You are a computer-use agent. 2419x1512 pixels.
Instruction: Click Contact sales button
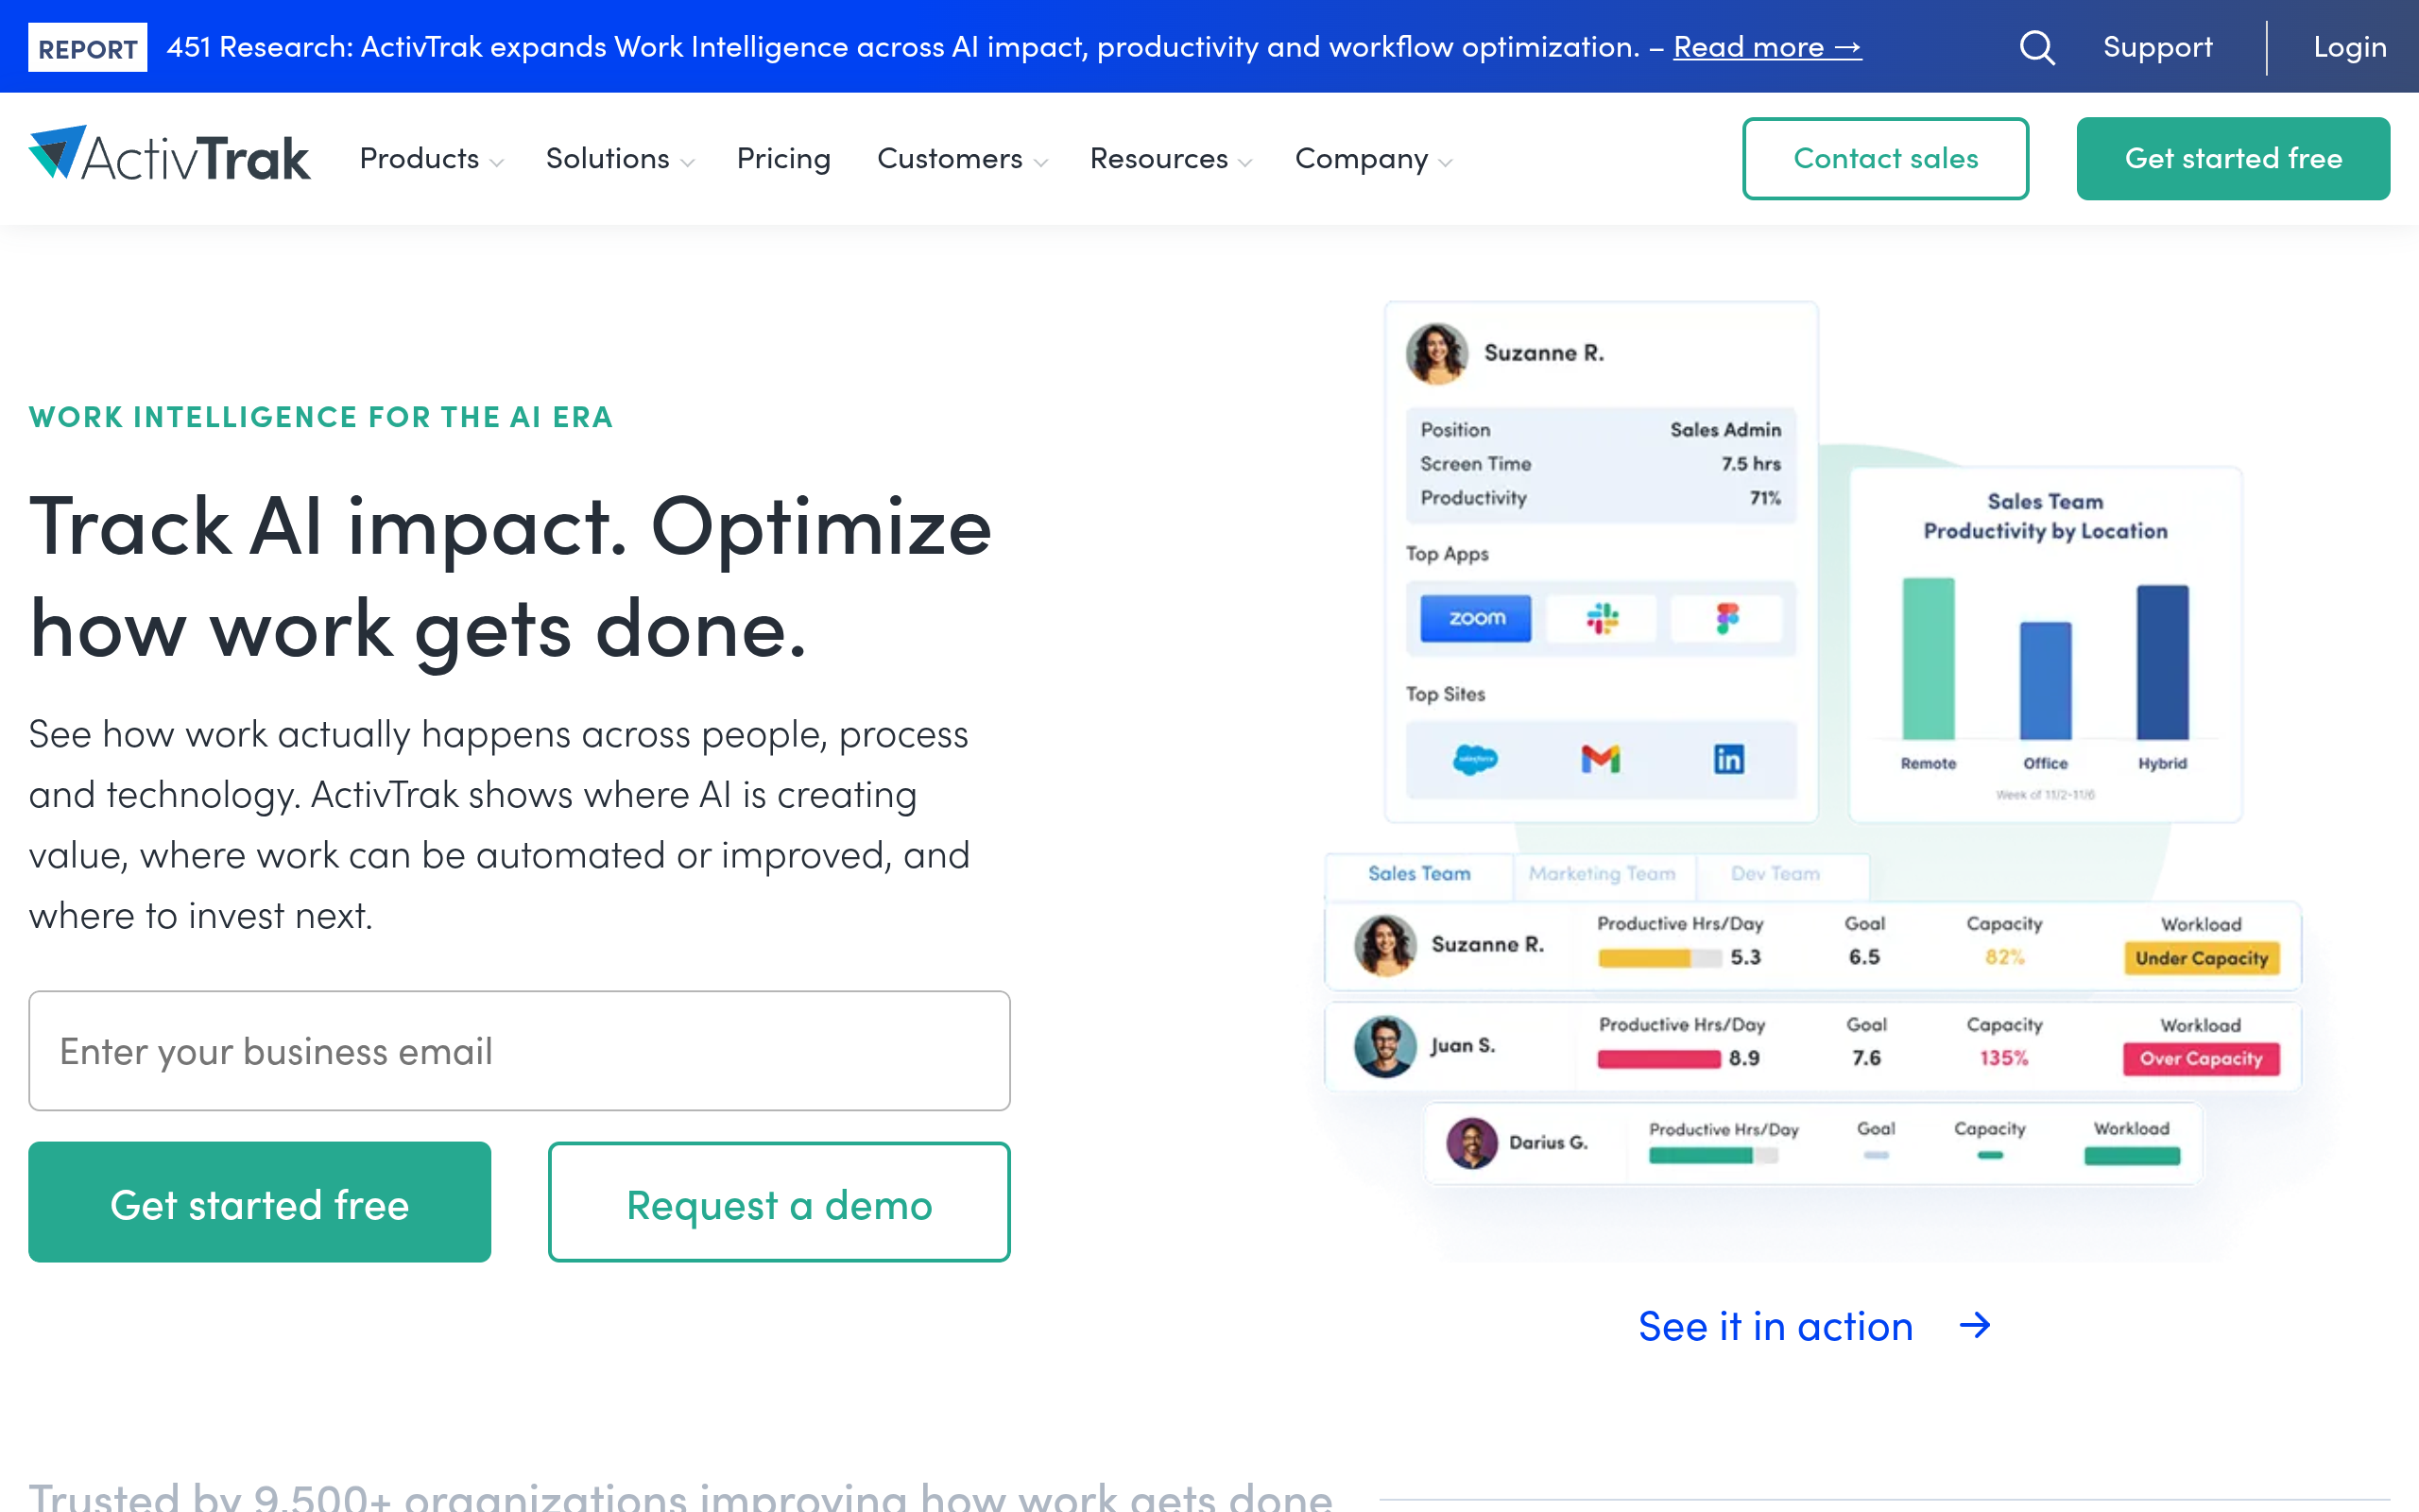1885,158
